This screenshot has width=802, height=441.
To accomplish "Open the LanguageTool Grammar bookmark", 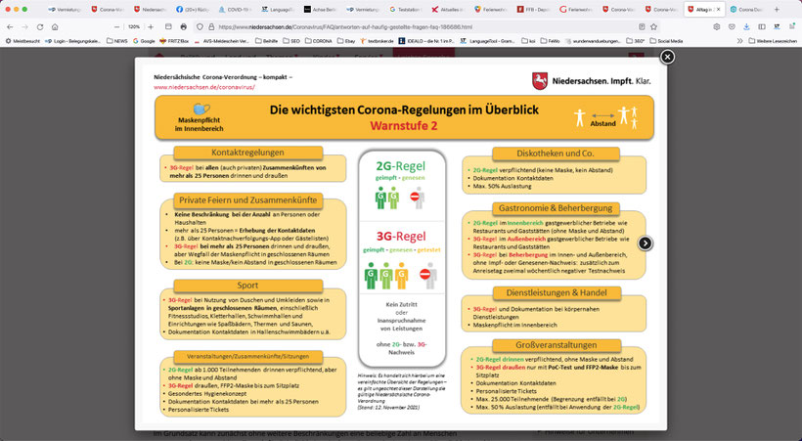I will click(487, 41).
